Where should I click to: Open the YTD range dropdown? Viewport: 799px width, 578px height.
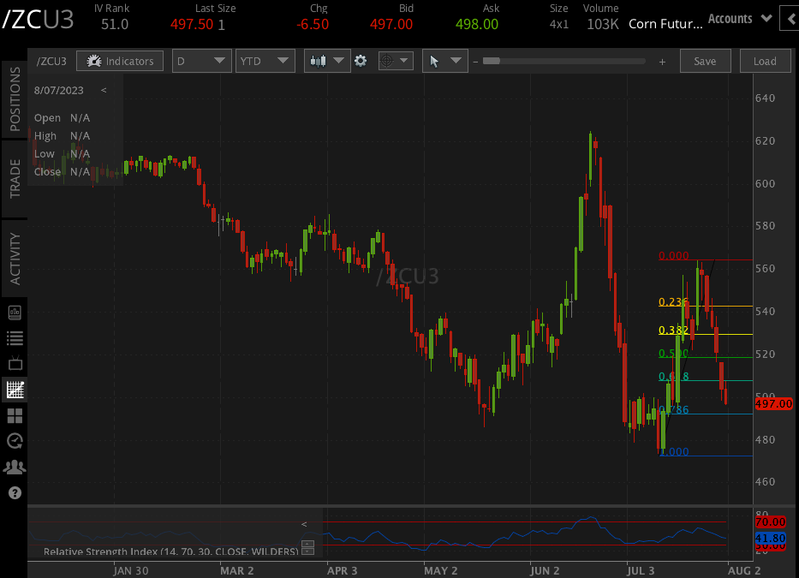(x=265, y=61)
